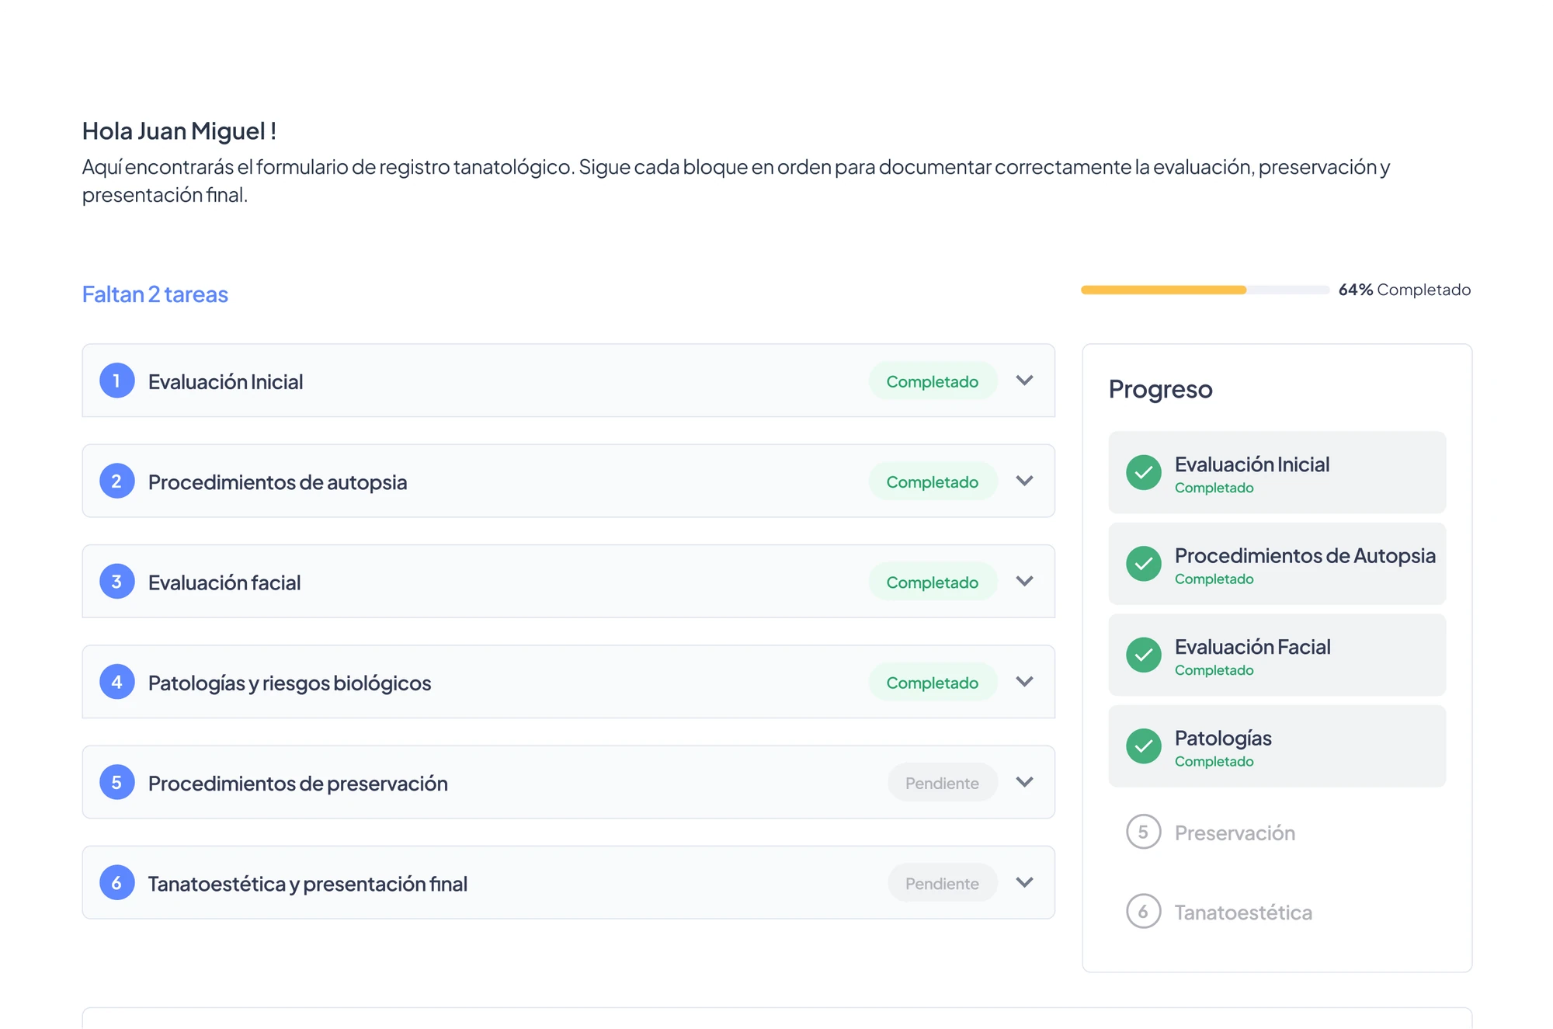
Task: Expand Patologías y riesgos biológicos chevron
Action: point(1024,681)
